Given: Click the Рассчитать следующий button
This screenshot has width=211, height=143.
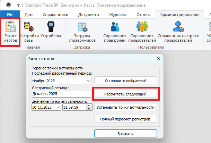Looking at the screenshot, I should [x=125, y=94].
